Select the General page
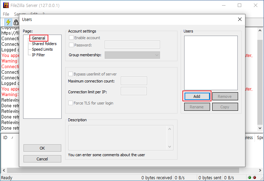264x181 pixels. [x=39, y=38]
